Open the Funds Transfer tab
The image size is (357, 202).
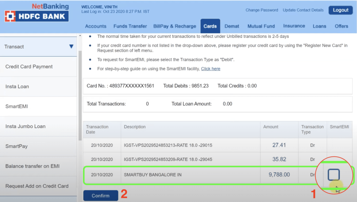pyautogui.click(x=130, y=26)
